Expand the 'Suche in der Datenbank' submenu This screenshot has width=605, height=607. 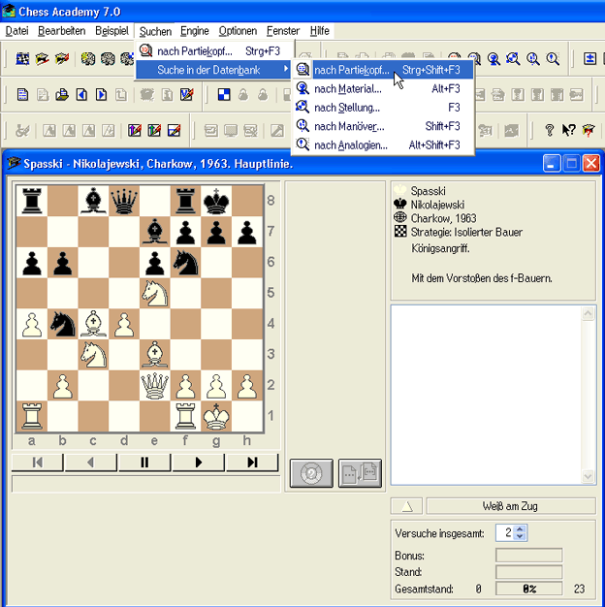click(x=214, y=70)
